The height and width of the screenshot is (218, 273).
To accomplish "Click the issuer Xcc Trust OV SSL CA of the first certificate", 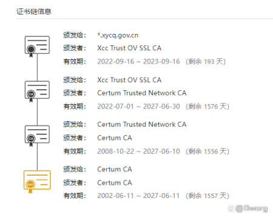I will pos(129,48).
